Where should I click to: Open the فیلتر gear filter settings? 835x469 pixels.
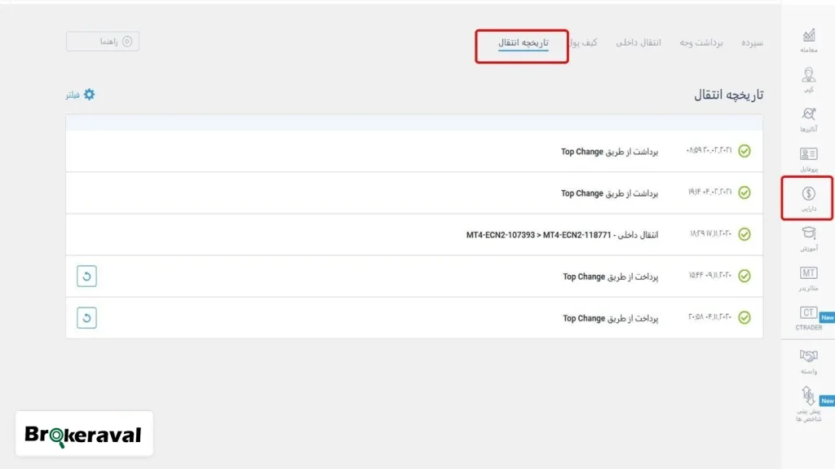[81, 95]
